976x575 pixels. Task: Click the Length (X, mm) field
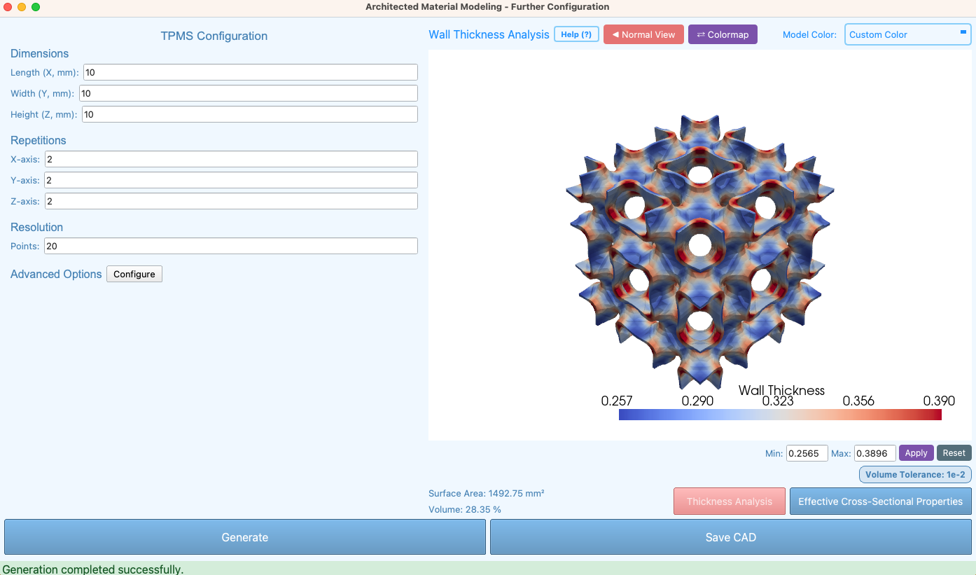click(251, 72)
